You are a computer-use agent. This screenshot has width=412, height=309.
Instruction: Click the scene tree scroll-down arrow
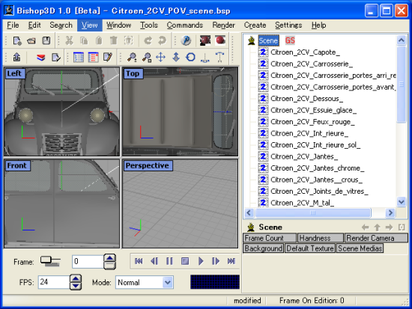pyautogui.click(x=402, y=202)
